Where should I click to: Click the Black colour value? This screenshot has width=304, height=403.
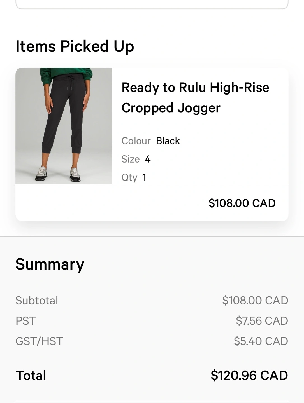[x=168, y=141]
